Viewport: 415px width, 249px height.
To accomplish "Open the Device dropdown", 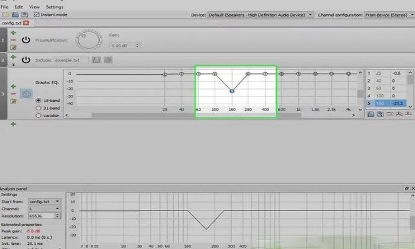I will 261,15.
